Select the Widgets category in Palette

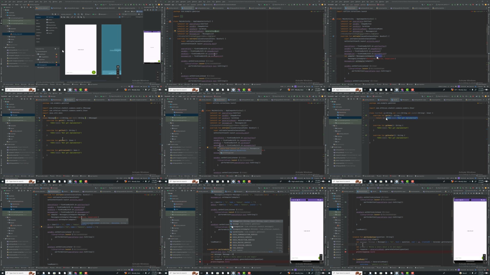click(x=38, y=26)
